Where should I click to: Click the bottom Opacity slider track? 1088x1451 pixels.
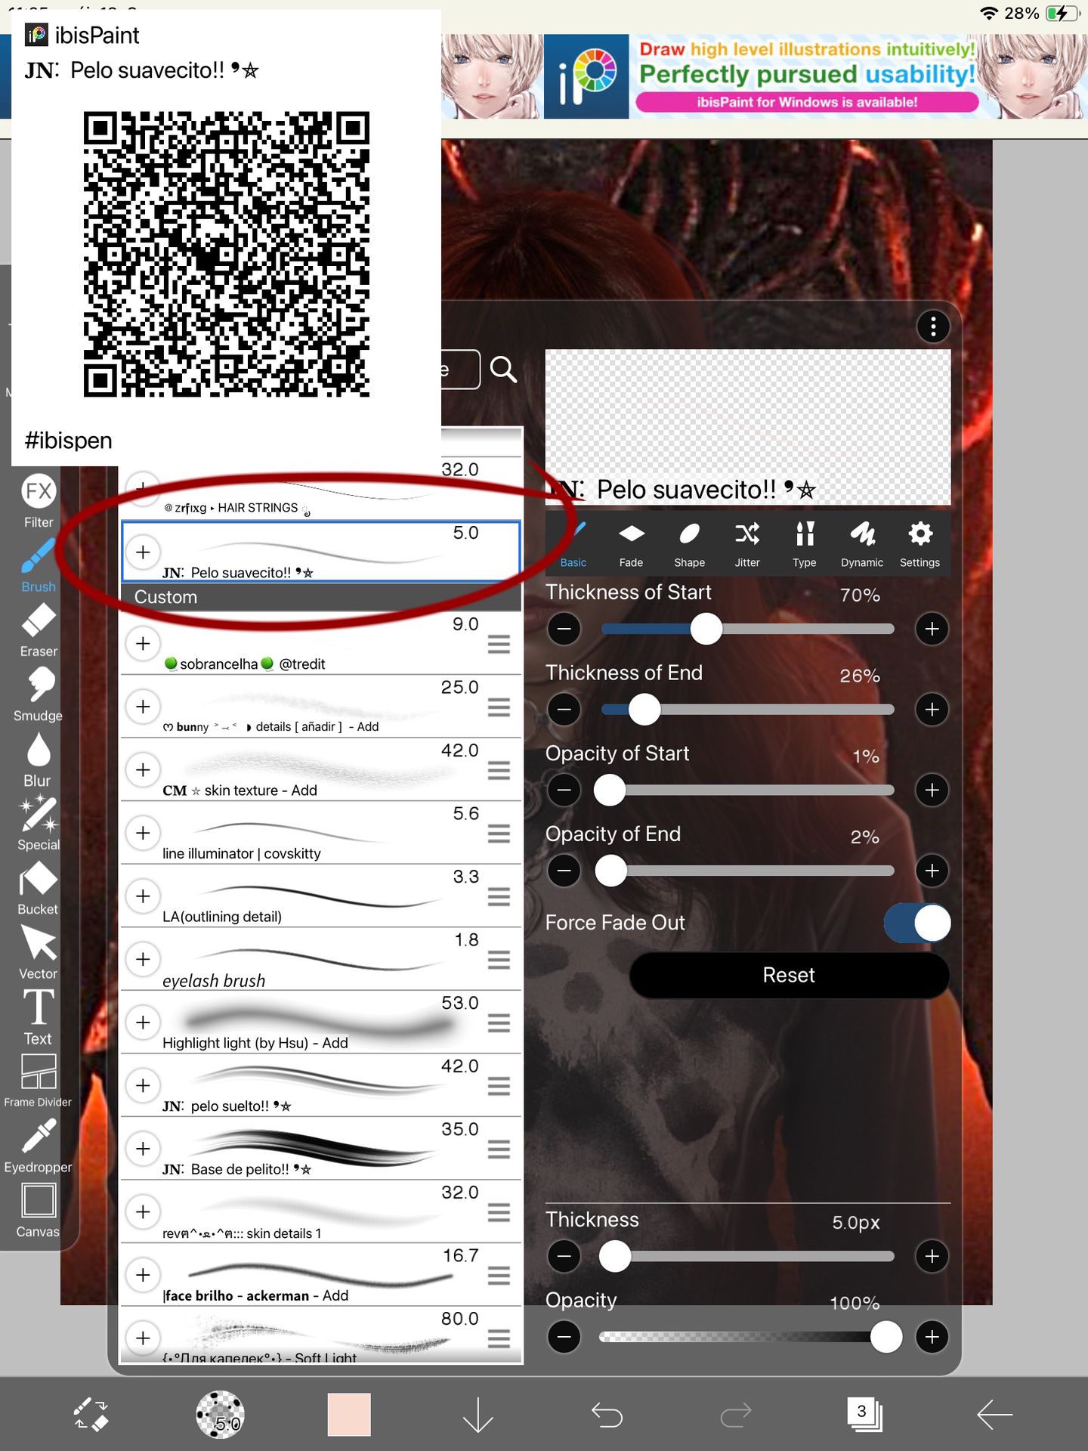click(x=748, y=1337)
